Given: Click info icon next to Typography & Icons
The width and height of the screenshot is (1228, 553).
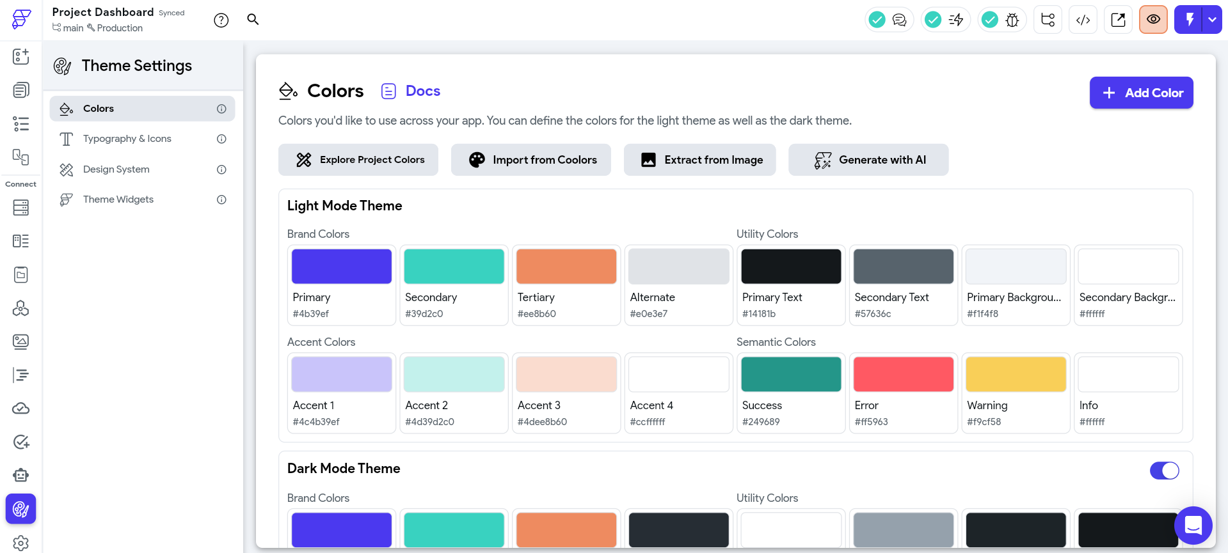Looking at the screenshot, I should [x=221, y=139].
